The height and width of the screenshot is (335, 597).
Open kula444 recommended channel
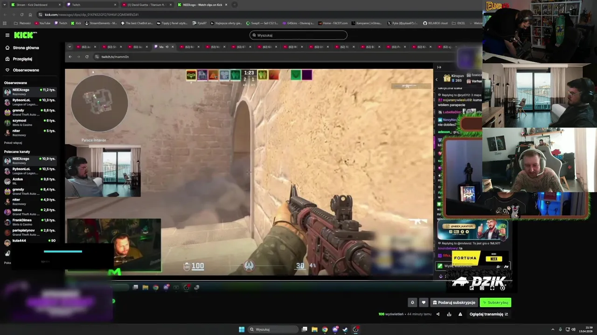click(x=29, y=241)
